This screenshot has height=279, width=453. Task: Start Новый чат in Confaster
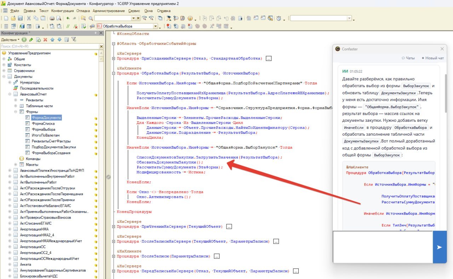(432, 58)
